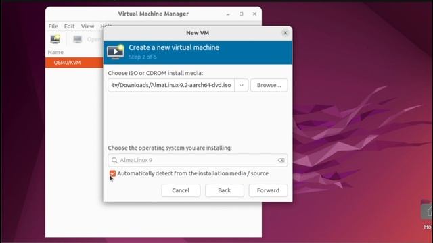Viewport: 433px width, 243px height.
Task: Open the File menu
Action: pos(53,26)
